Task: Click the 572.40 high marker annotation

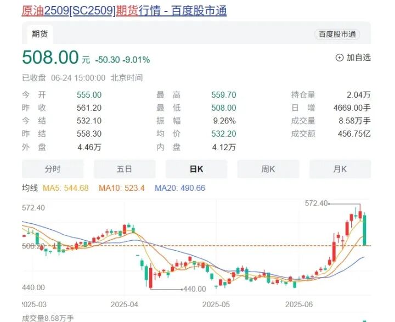Action: (316, 203)
